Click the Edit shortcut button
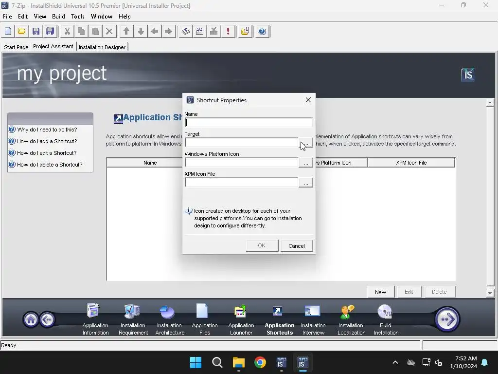The height and width of the screenshot is (374, 498). click(409, 292)
